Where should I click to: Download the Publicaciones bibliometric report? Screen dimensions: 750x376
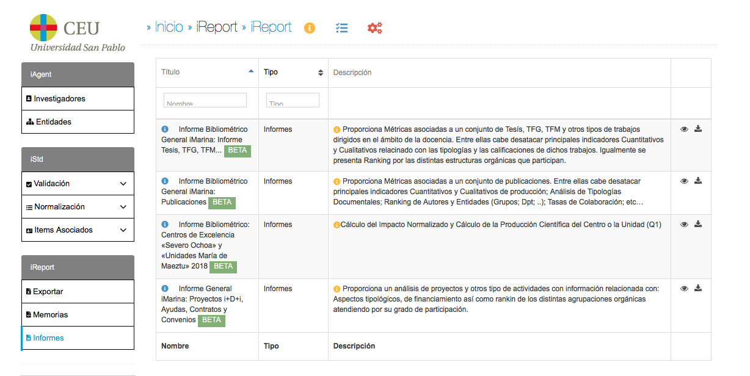point(698,181)
